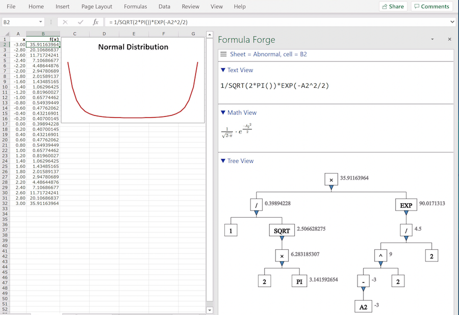Screen dimensions: 459x315
Task: Collapse the negation node triangle
Action: pyautogui.click(x=363, y=290)
